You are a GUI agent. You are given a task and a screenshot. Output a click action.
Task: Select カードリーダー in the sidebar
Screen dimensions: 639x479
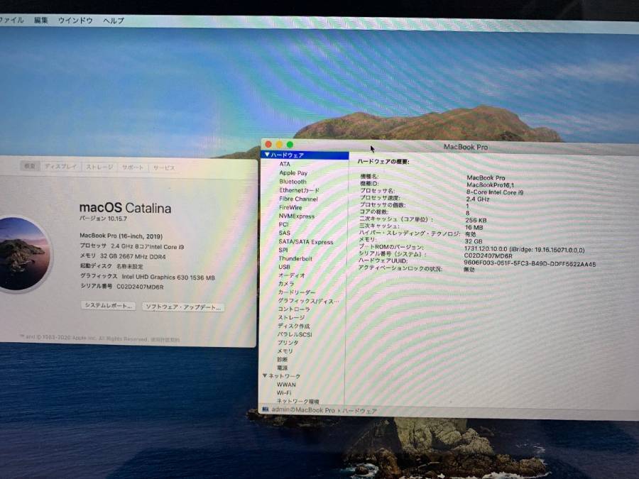click(x=297, y=292)
